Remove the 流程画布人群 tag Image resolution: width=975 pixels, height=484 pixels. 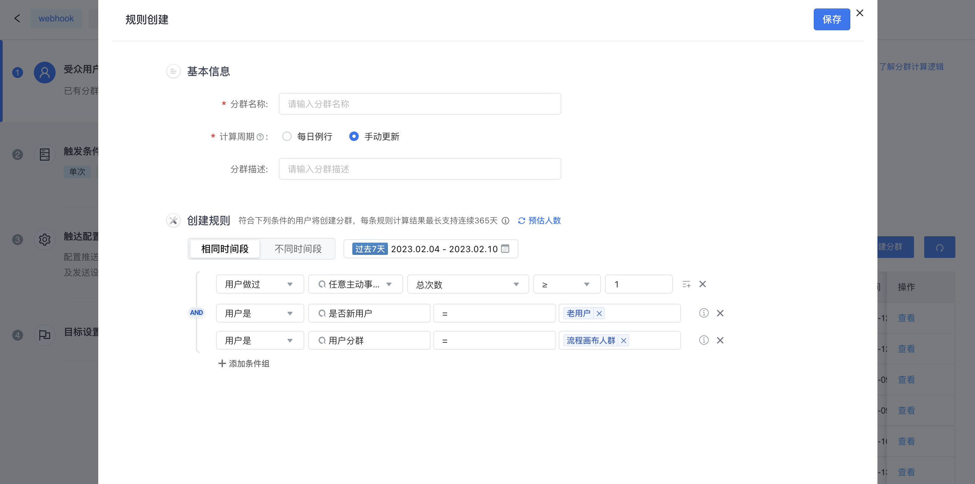pos(624,341)
